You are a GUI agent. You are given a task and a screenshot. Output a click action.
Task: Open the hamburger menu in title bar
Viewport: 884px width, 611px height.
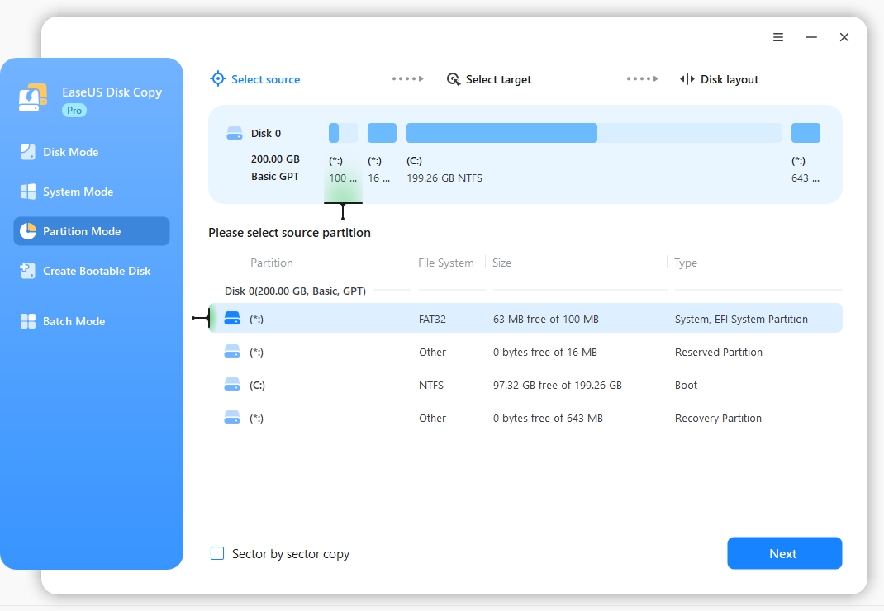pyautogui.click(x=778, y=37)
